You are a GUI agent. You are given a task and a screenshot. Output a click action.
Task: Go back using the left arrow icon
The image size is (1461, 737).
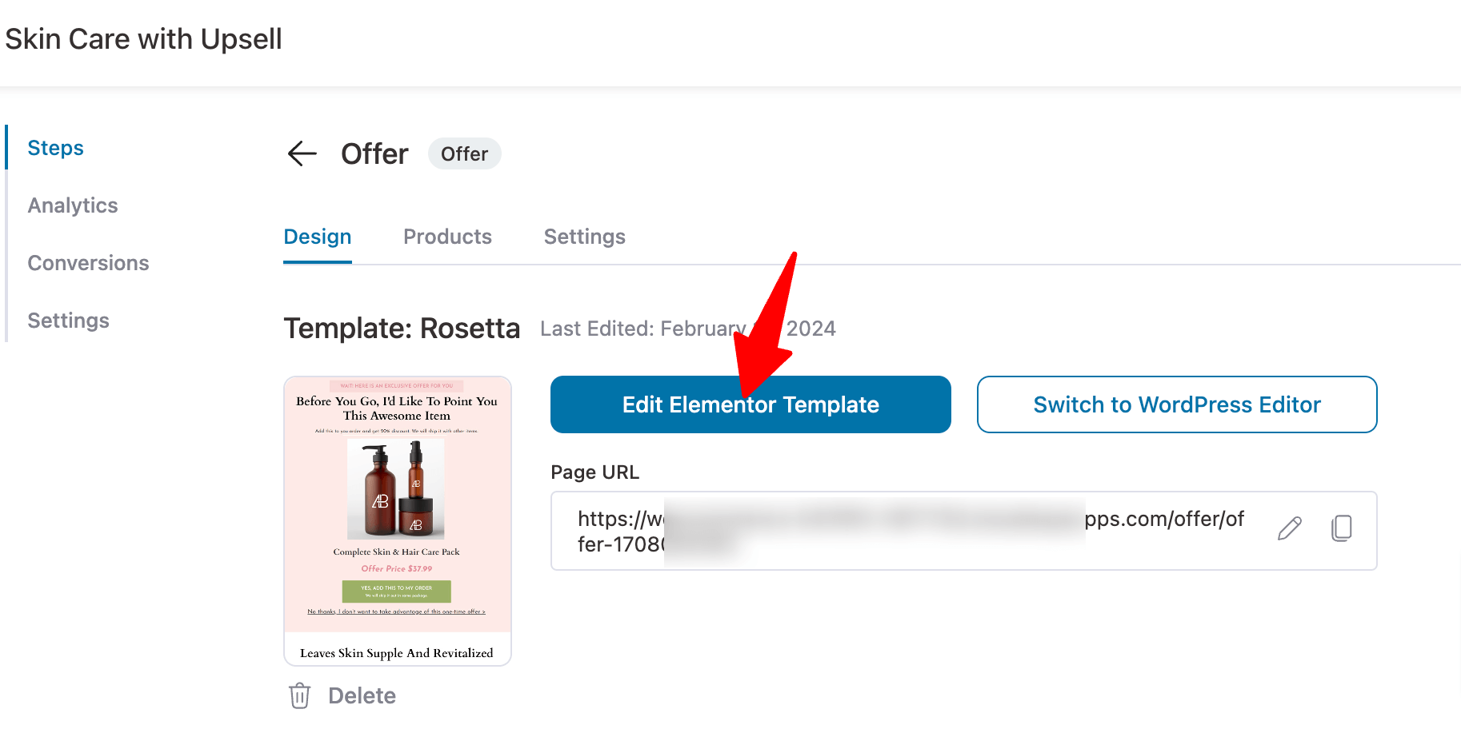[x=302, y=153]
